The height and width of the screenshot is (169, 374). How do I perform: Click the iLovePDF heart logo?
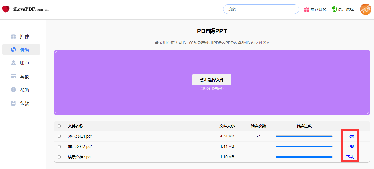[x=6, y=9]
